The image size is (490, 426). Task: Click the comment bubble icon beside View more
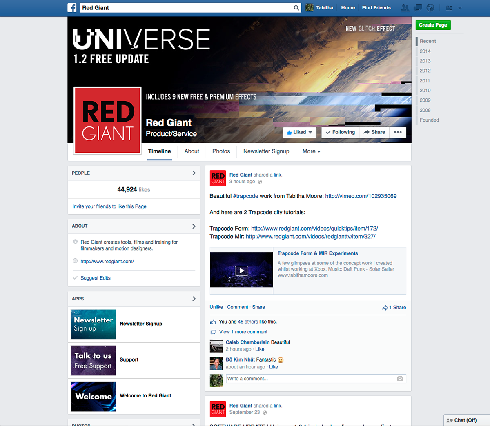(x=213, y=332)
